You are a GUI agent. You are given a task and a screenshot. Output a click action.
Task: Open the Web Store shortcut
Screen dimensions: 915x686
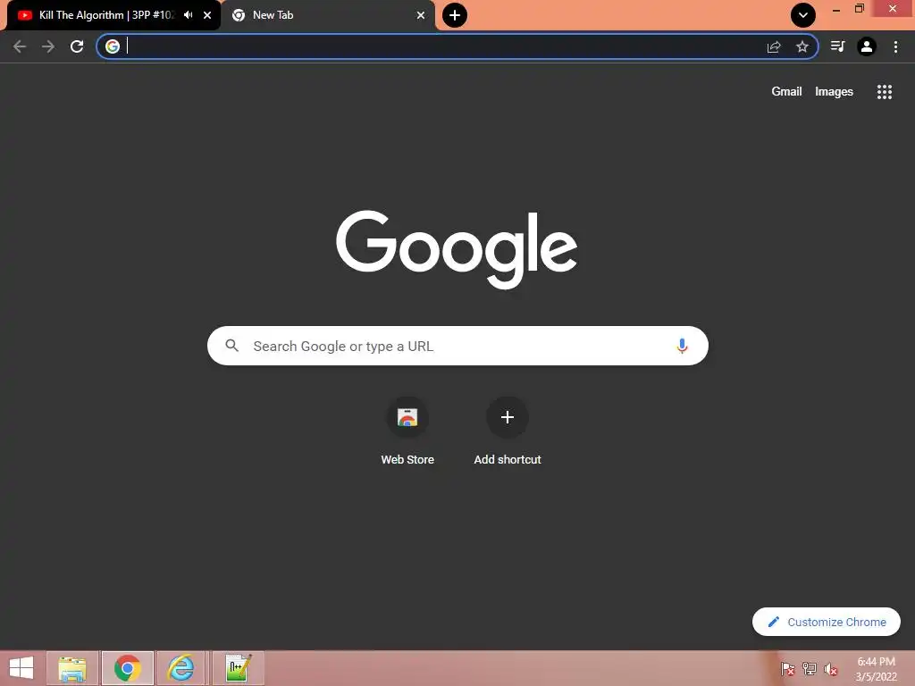click(407, 418)
